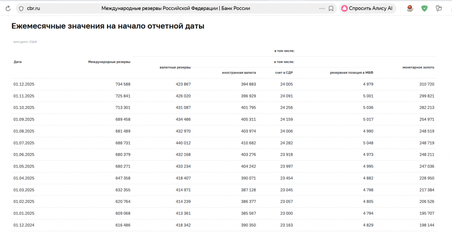Click the Спросить Алису AI button
The height and width of the screenshot is (237, 452).
(368, 8)
